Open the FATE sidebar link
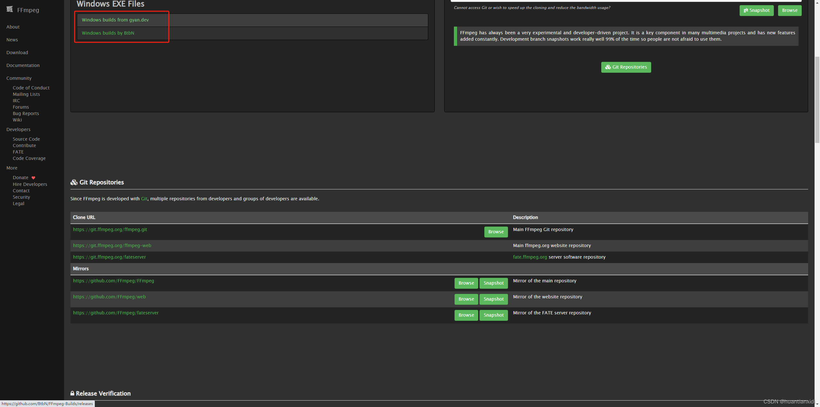The width and height of the screenshot is (820, 407). pos(18,152)
